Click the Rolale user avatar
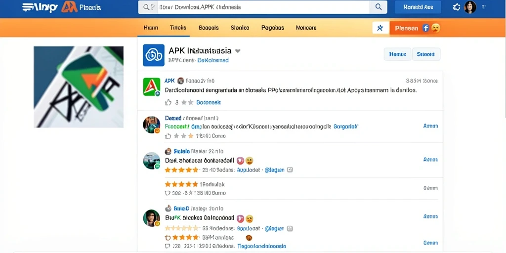The height and width of the screenshot is (253, 506). 151,161
